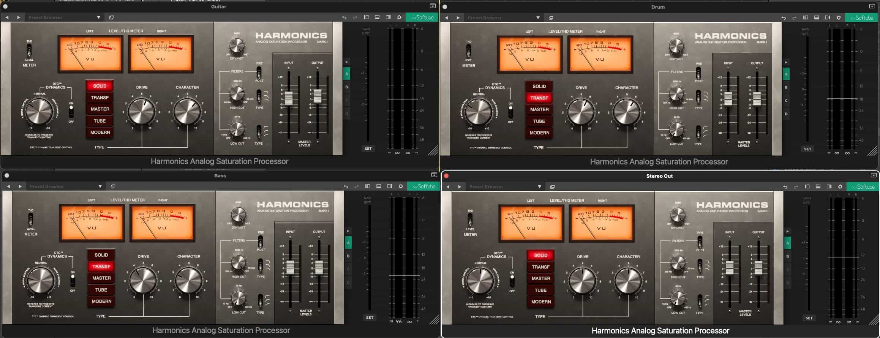Expand A/B slots arrow in Guitar plugin
This screenshot has width=880, height=338.
347,62
